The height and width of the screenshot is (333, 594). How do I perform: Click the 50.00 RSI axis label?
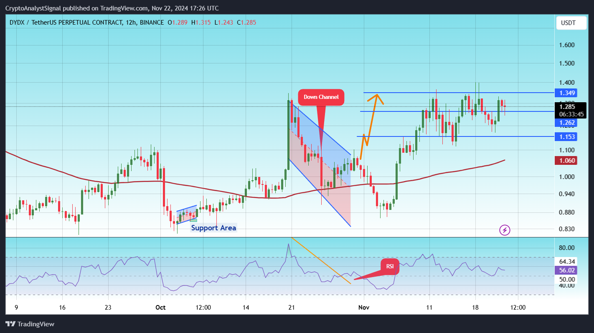(568, 279)
